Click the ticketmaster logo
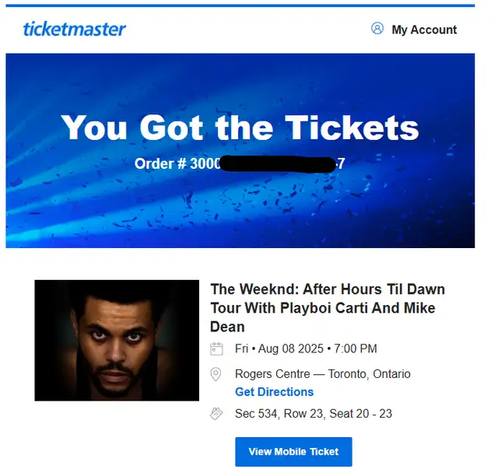This screenshot has height=476, width=498. [75, 29]
